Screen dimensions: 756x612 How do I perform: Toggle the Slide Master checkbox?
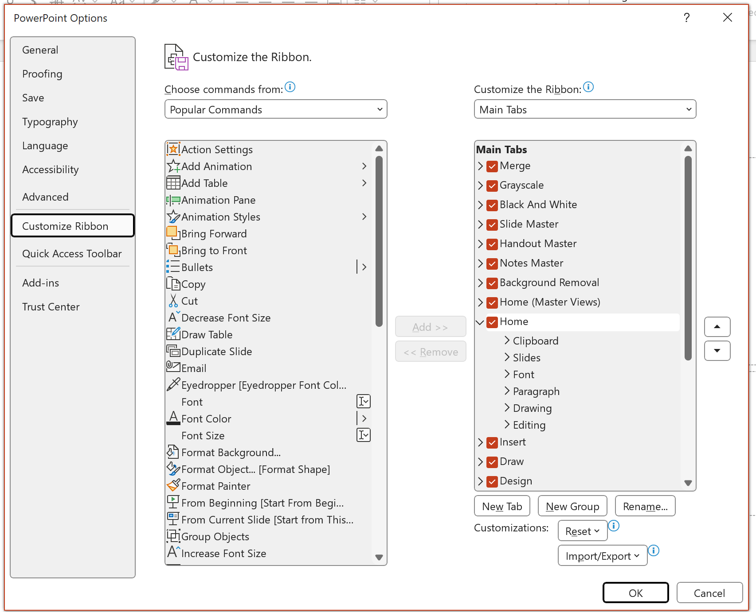(492, 225)
